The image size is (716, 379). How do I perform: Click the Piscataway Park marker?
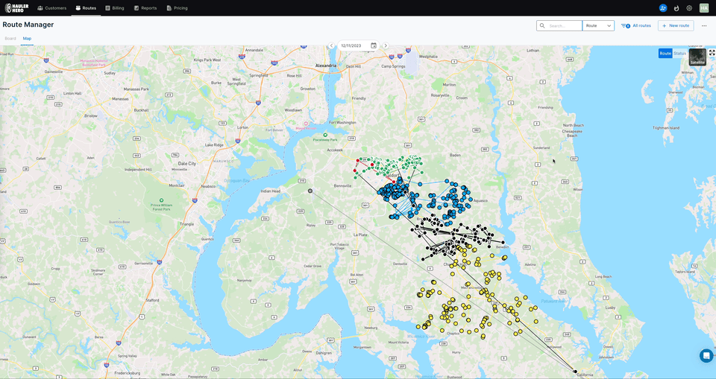pos(325,135)
